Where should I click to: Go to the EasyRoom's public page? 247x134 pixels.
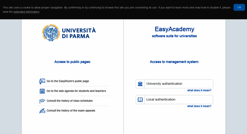(x=68, y=81)
